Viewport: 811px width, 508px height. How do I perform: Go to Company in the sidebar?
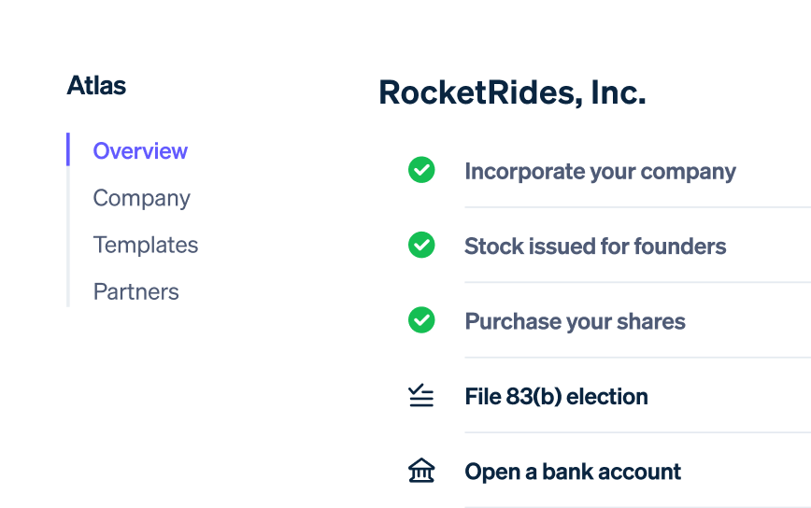point(142,199)
